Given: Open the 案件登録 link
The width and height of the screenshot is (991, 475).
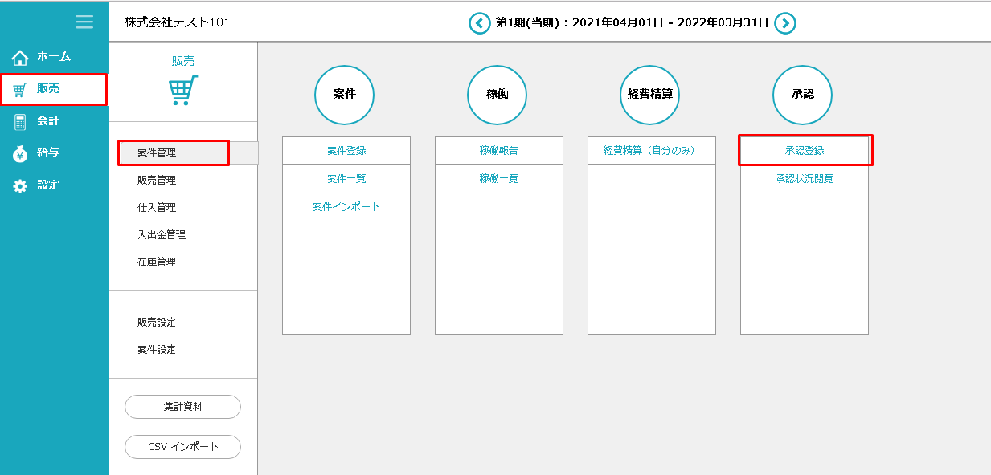Looking at the screenshot, I should point(346,151).
